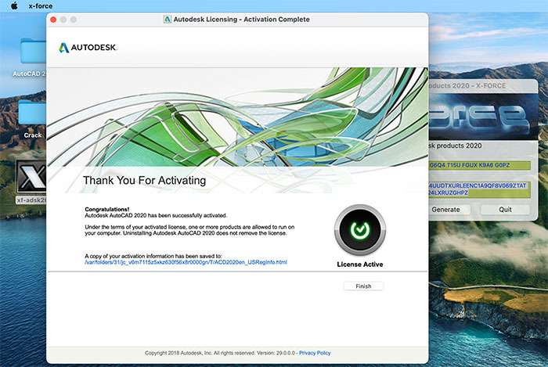Open the Privacy Policy link
548x367 pixels.
click(315, 353)
